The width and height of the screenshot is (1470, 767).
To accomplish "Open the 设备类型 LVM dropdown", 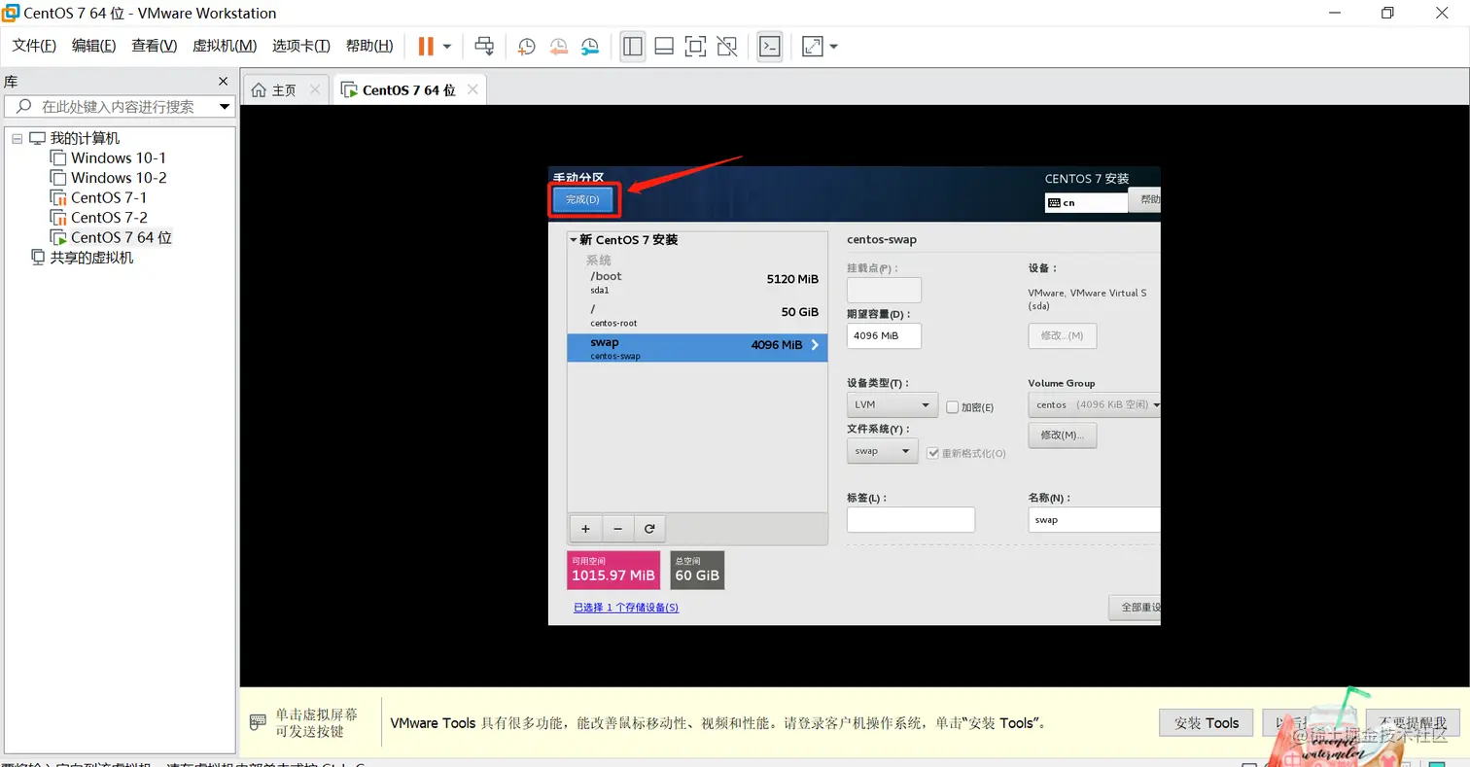I will pos(892,404).
